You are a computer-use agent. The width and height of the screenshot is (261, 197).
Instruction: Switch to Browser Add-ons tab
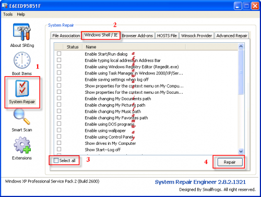(137, 35)
